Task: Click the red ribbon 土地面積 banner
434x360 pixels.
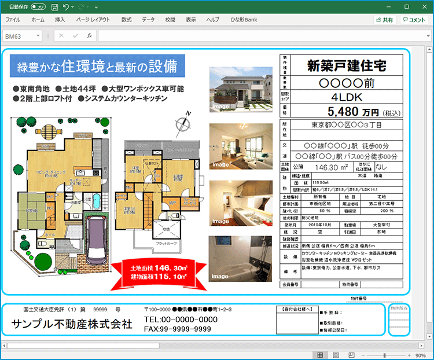Action: pyautogui.click(x=159, y=275)
